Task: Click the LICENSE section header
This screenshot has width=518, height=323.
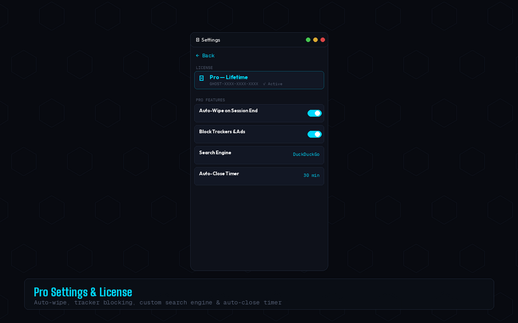Action: click(x=204, y=67)
